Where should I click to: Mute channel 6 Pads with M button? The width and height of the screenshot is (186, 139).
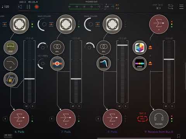click(x=26, y=106)
